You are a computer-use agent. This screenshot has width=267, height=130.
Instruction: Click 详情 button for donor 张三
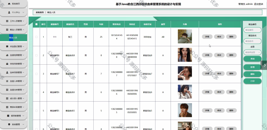coord(207,37)
